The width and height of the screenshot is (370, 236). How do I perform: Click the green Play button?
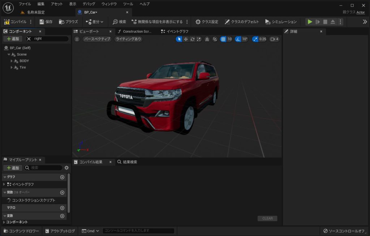(x=310, y=22)
